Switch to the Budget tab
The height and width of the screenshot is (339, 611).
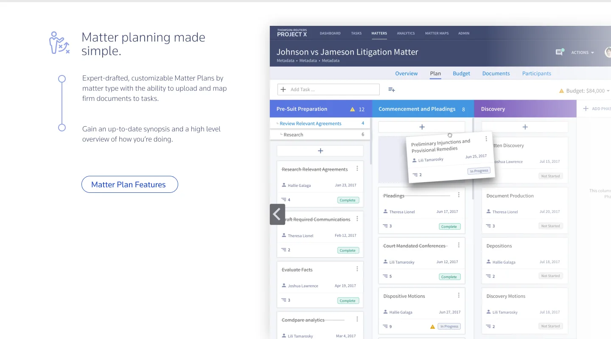[461, 73]
